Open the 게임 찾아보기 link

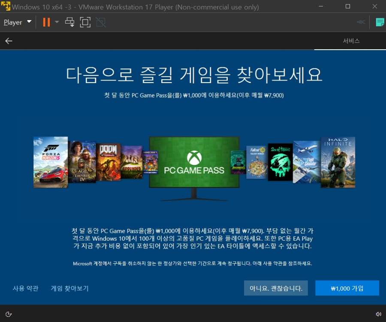(x=69, y=288)
